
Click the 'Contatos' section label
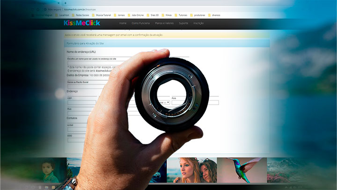pyautogui.click(x=72, y=118)
